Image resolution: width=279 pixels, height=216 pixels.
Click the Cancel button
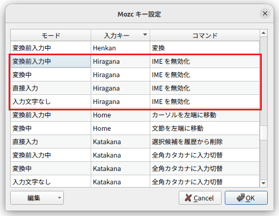pos(200,198)
